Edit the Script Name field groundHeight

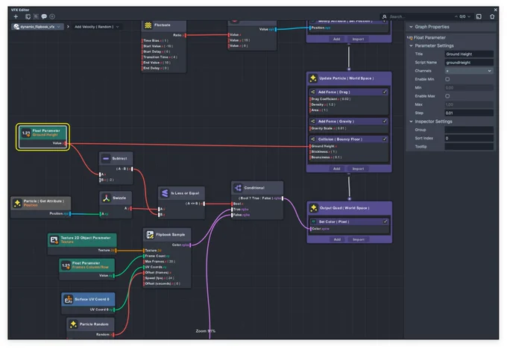pyautogui.click(x=469, y=63)
